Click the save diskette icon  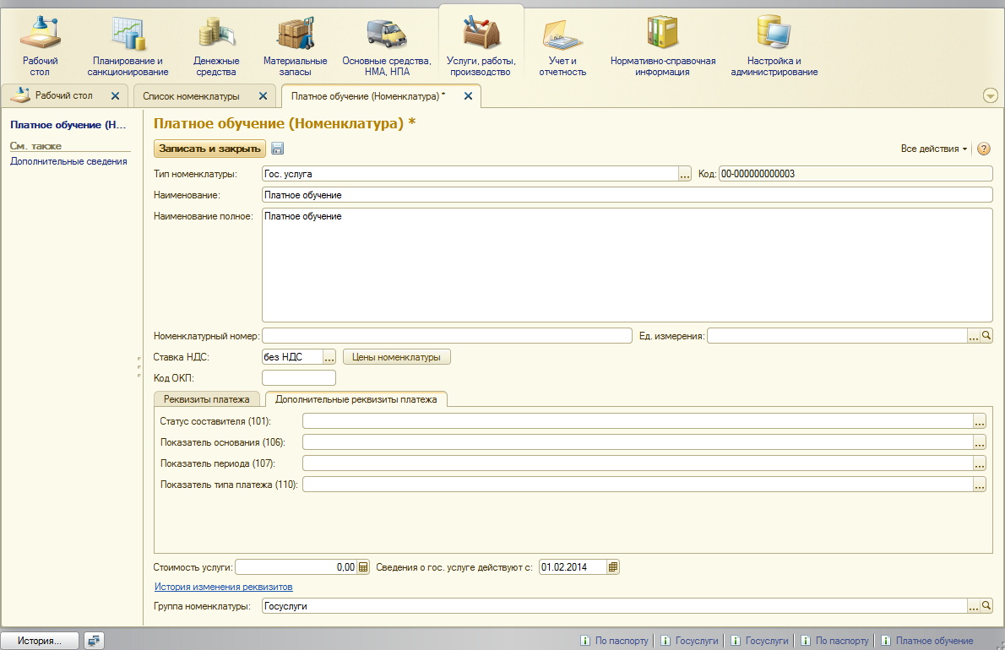click(x=278, y=149)
